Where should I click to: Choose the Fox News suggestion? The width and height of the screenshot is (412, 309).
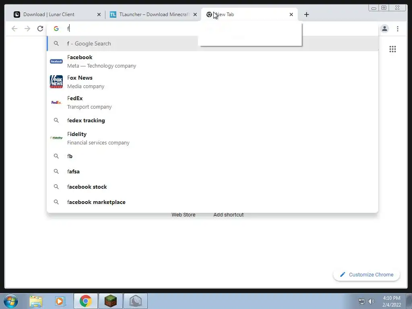[212, 82]
